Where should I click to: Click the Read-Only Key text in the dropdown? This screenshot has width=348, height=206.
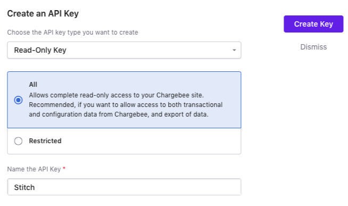point(40,50)
